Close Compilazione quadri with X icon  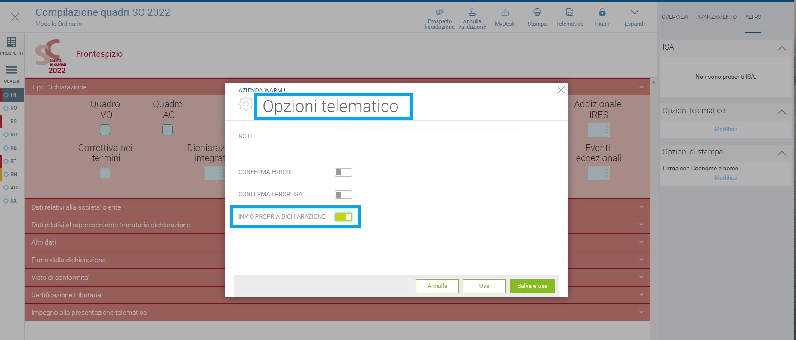click(15, 17)
